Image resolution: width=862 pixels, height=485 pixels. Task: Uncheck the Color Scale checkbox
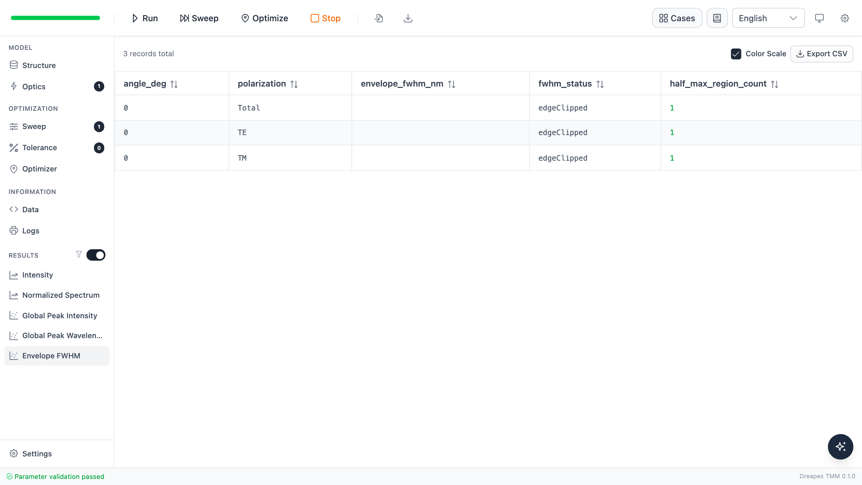coord(736,54)
